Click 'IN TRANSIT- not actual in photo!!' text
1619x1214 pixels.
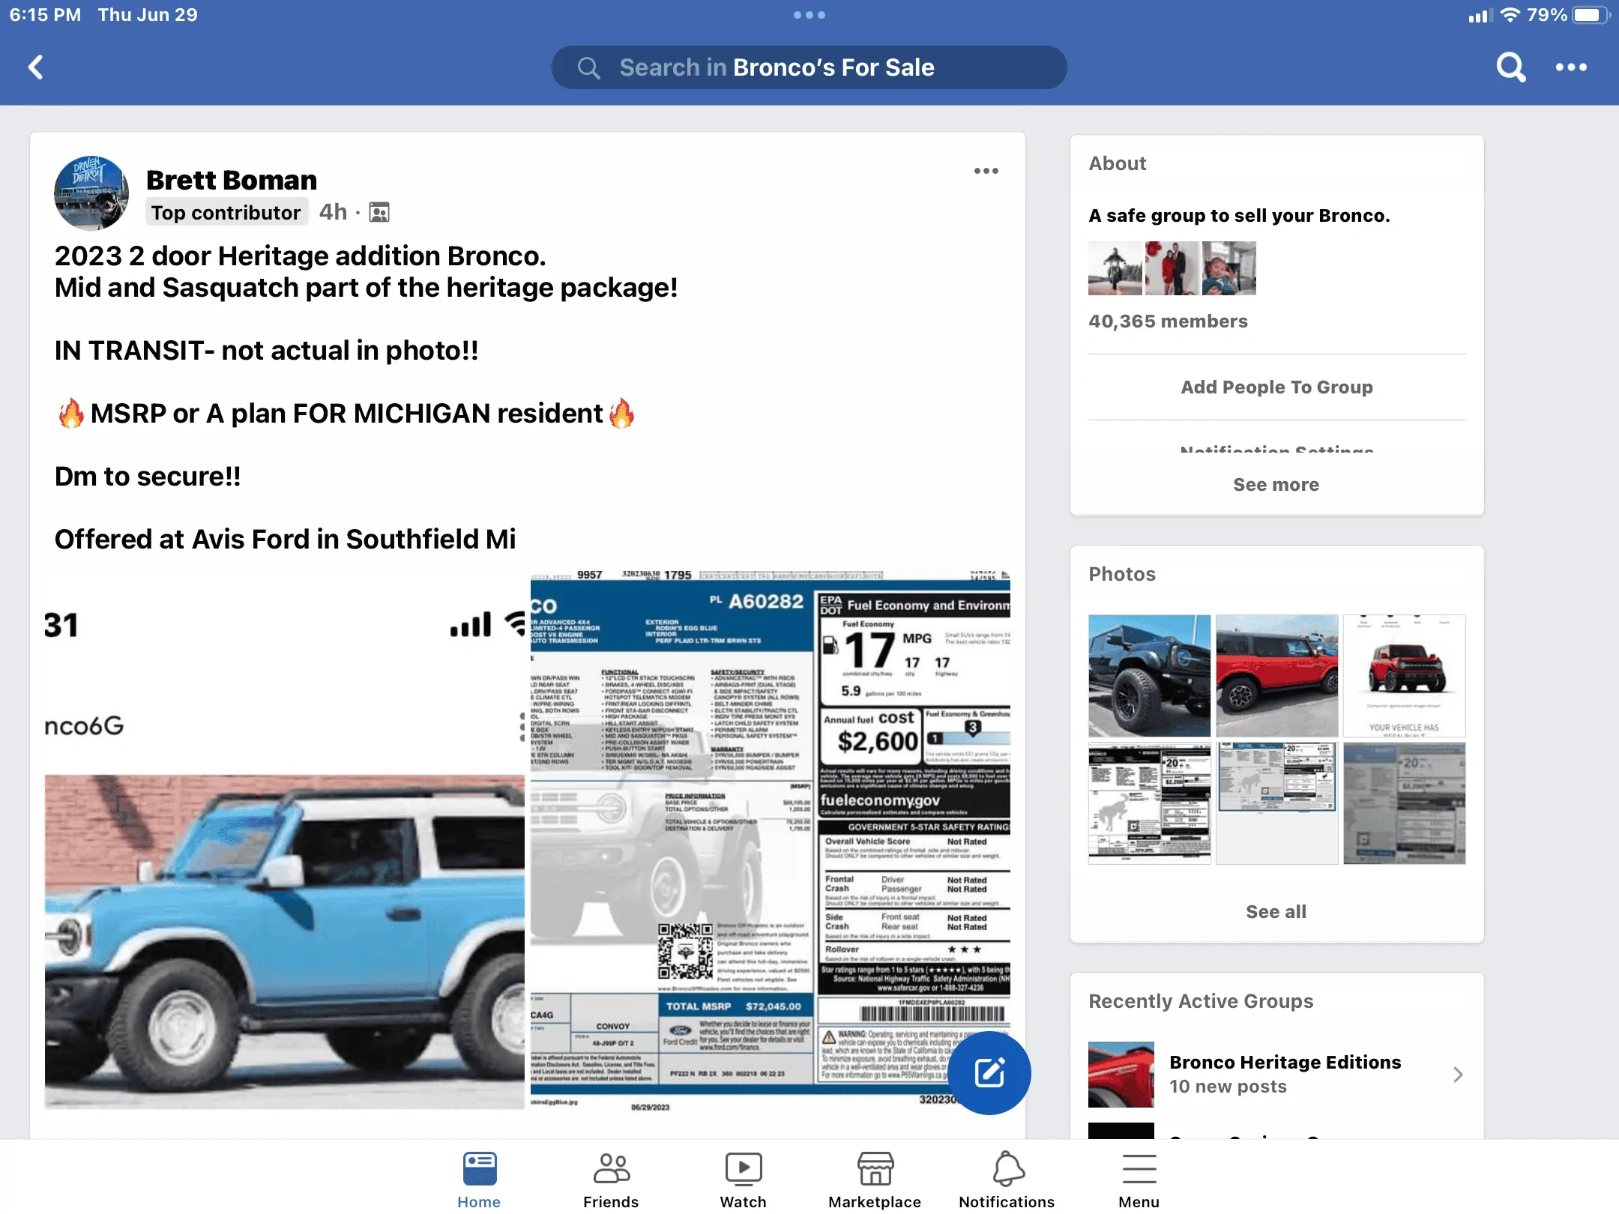click(266, 351)
